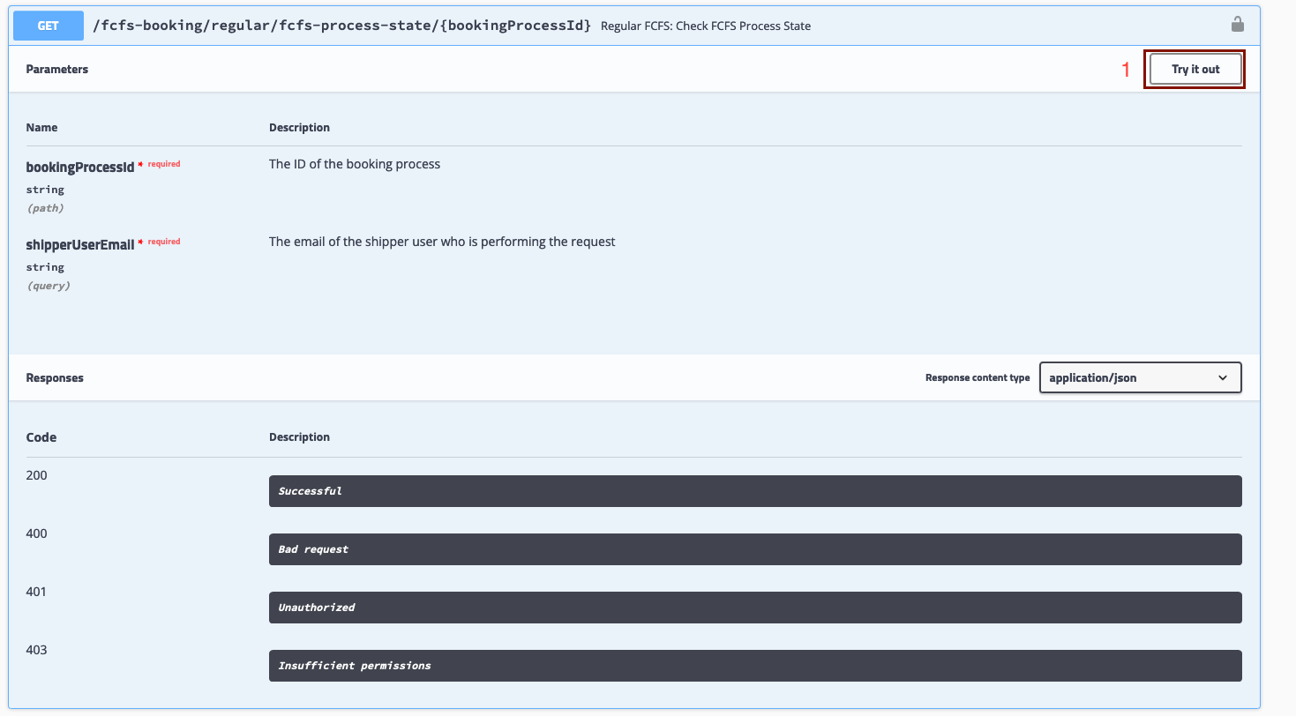Click the fcfs-process-state endpoint path
Screen dimensions: 1296x716
point(341,26)
